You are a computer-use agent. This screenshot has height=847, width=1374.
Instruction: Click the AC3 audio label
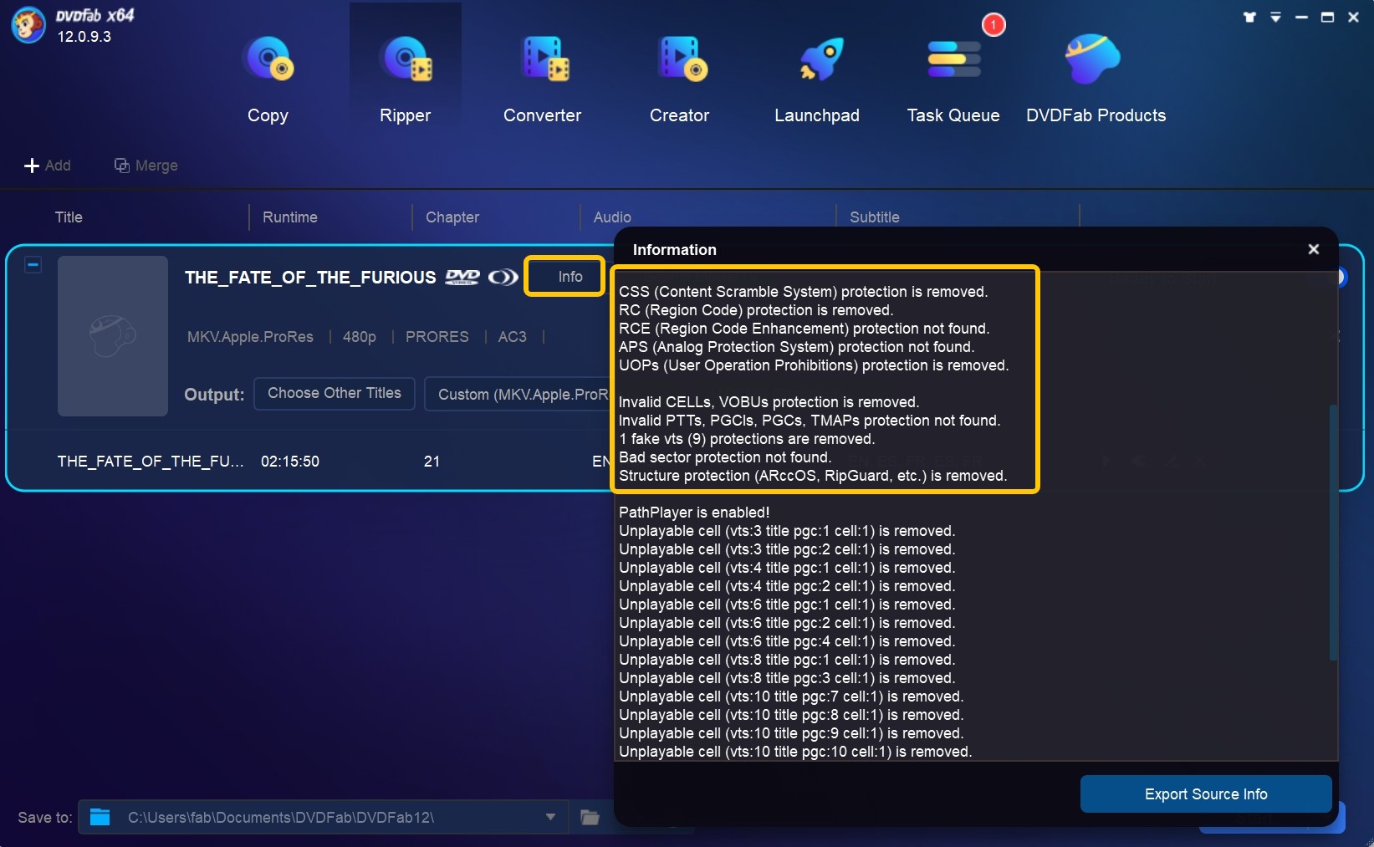[x=513, y=337]
